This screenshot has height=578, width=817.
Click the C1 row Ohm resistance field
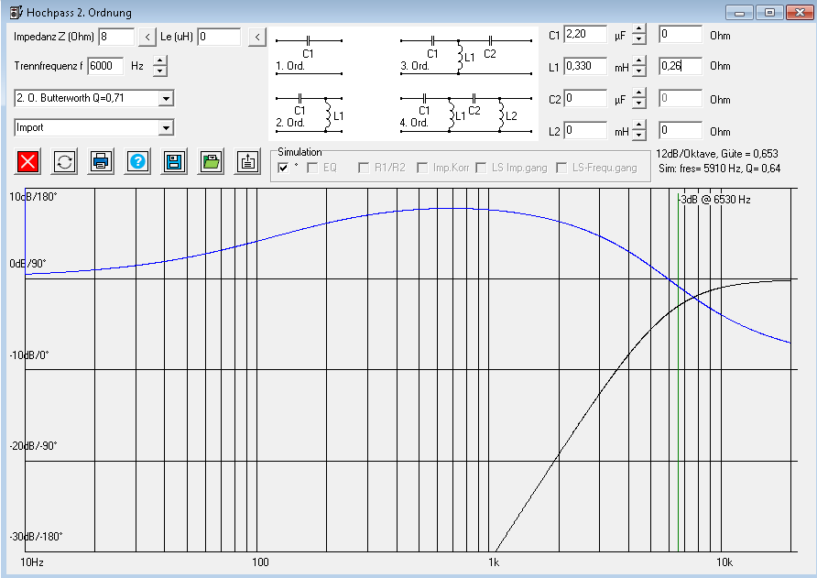point(681,35)
